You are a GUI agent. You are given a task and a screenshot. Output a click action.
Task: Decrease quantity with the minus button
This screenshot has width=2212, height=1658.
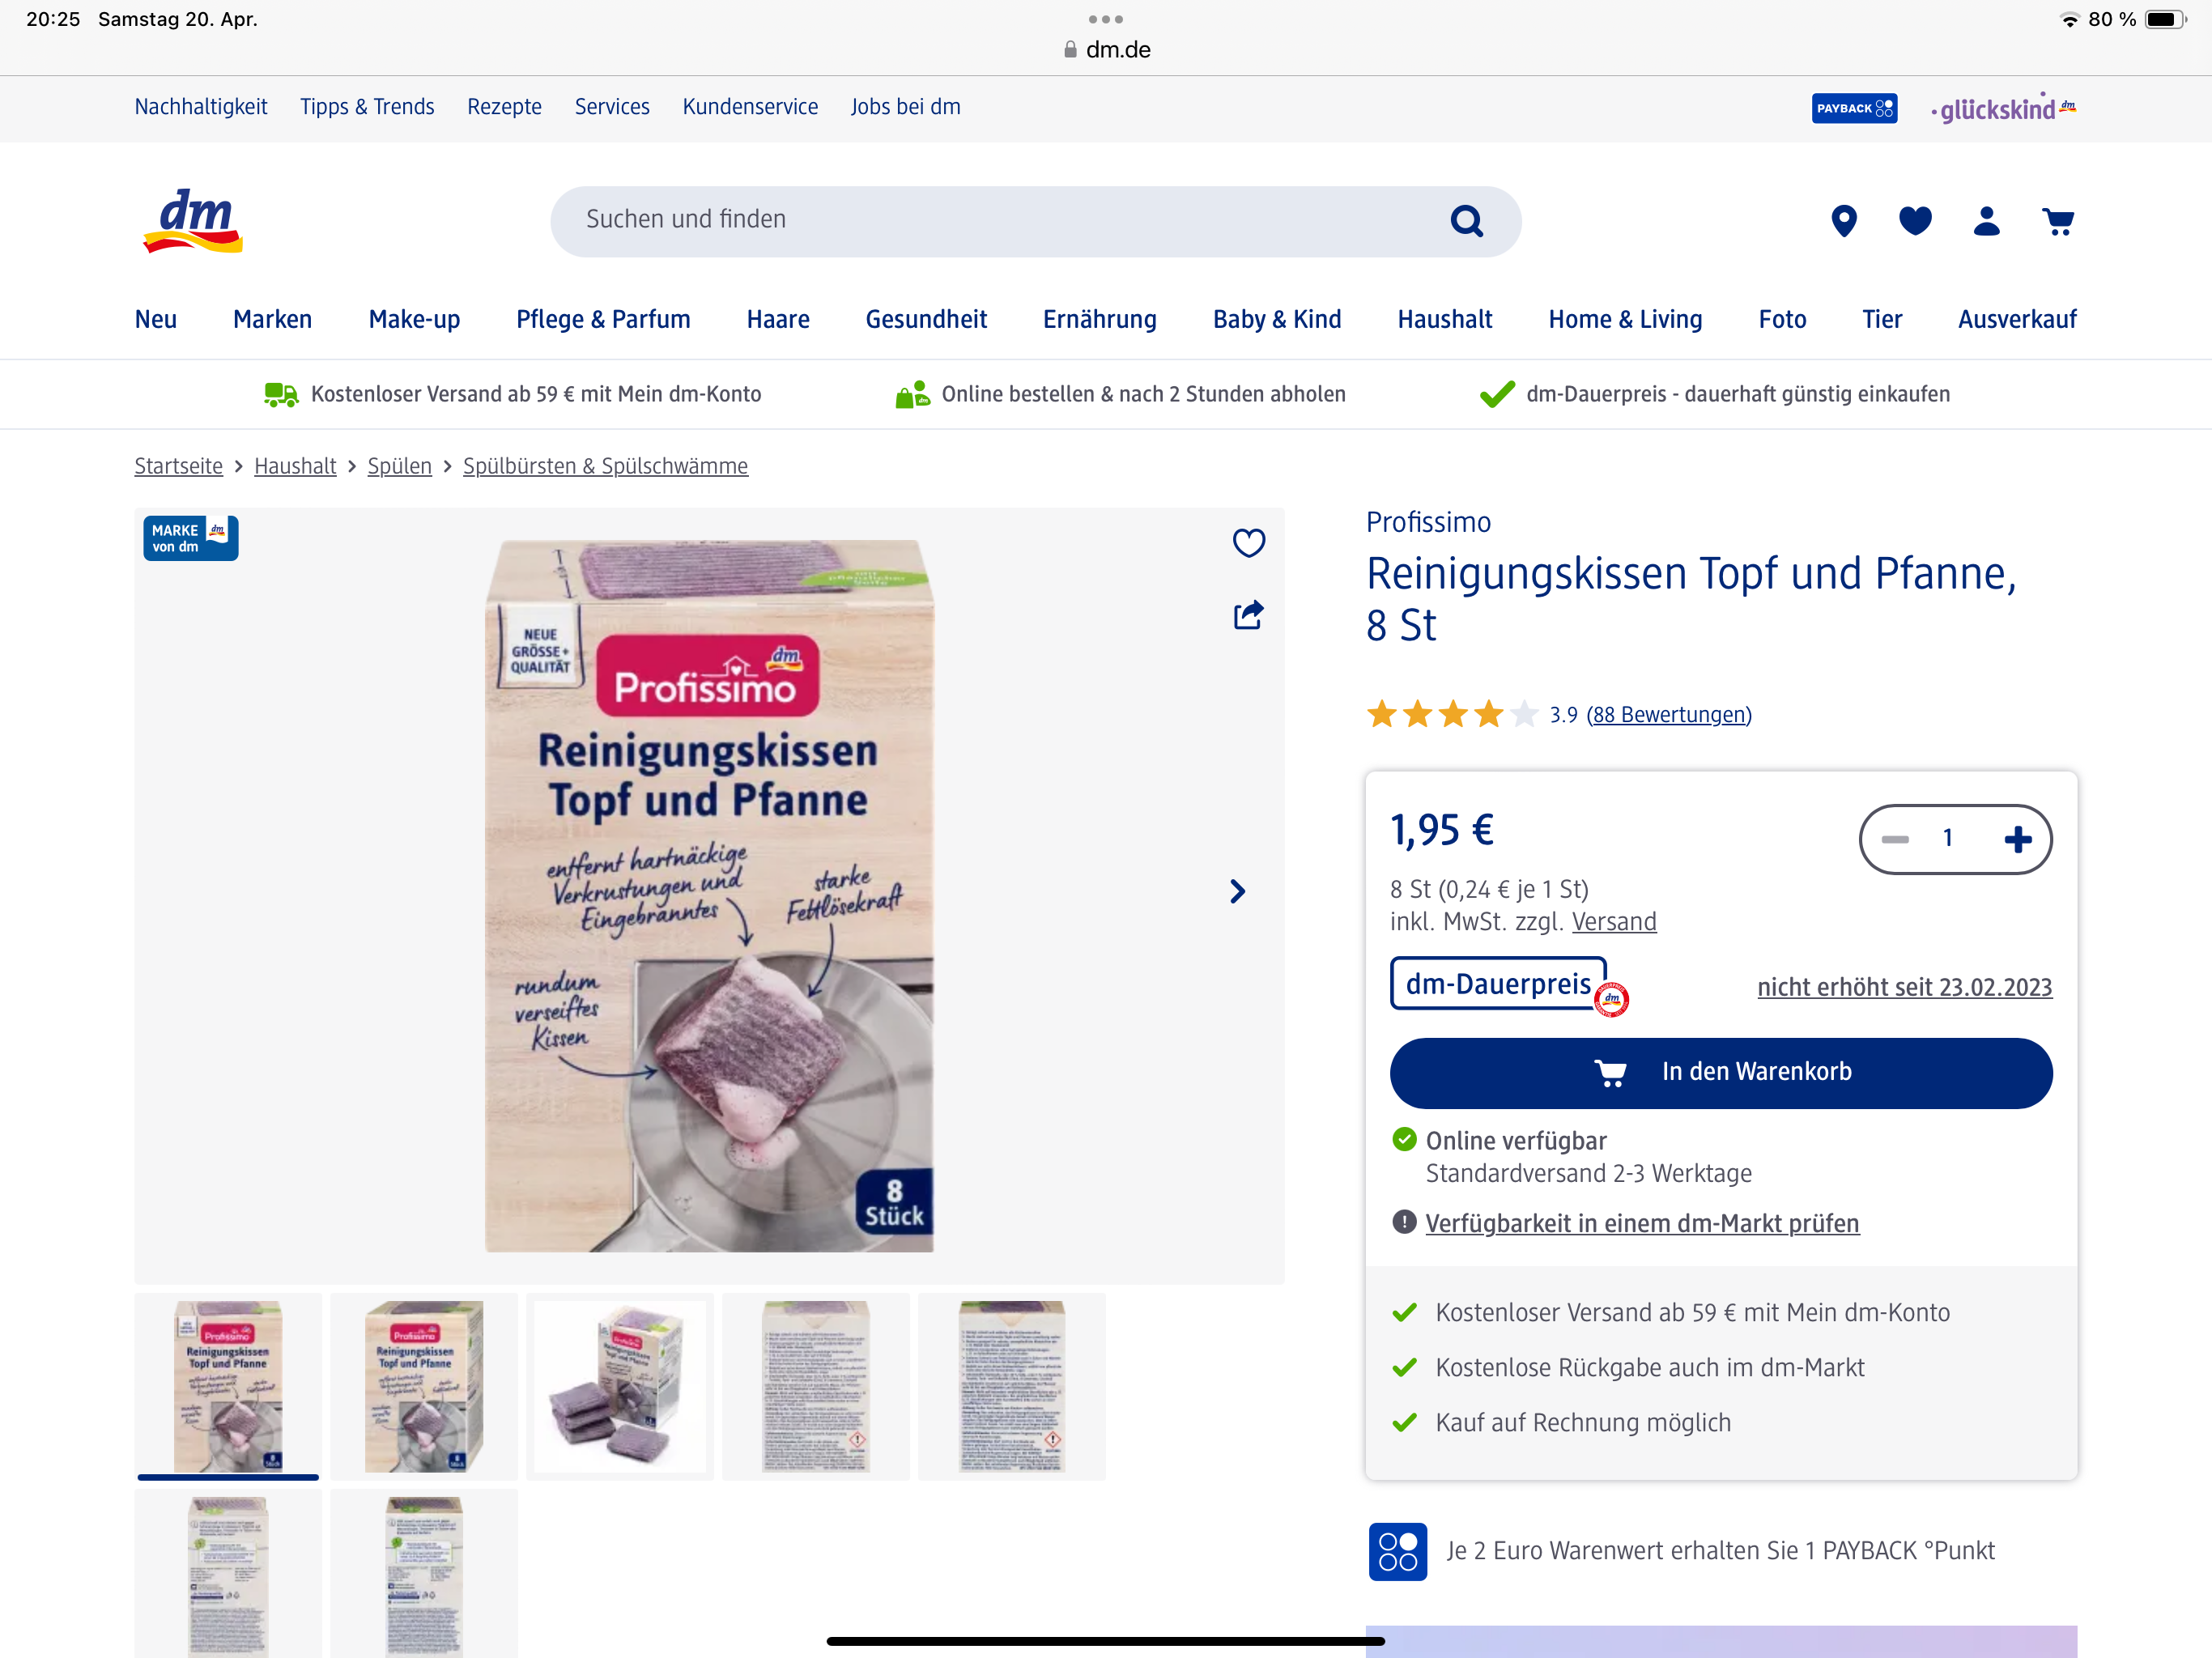pyautogui.click(x=1895, y=839)
